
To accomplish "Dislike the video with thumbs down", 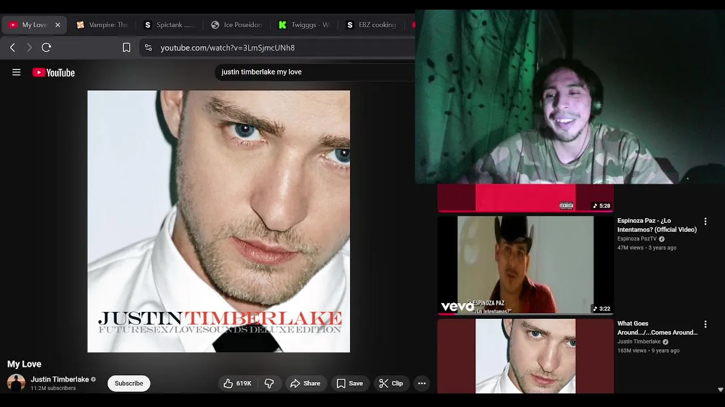I will pos(269,383).
